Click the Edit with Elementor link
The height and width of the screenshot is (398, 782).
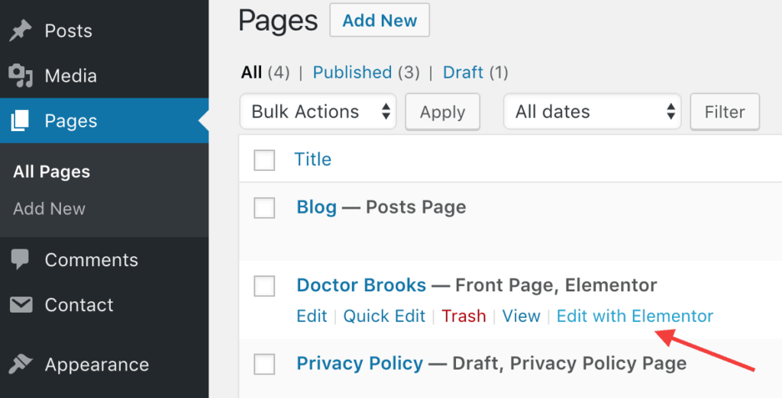click(635, 316)
